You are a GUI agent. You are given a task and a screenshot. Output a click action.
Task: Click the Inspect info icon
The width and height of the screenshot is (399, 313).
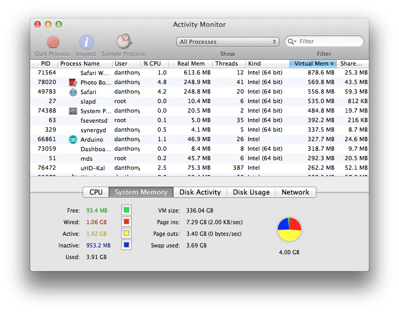86,42
